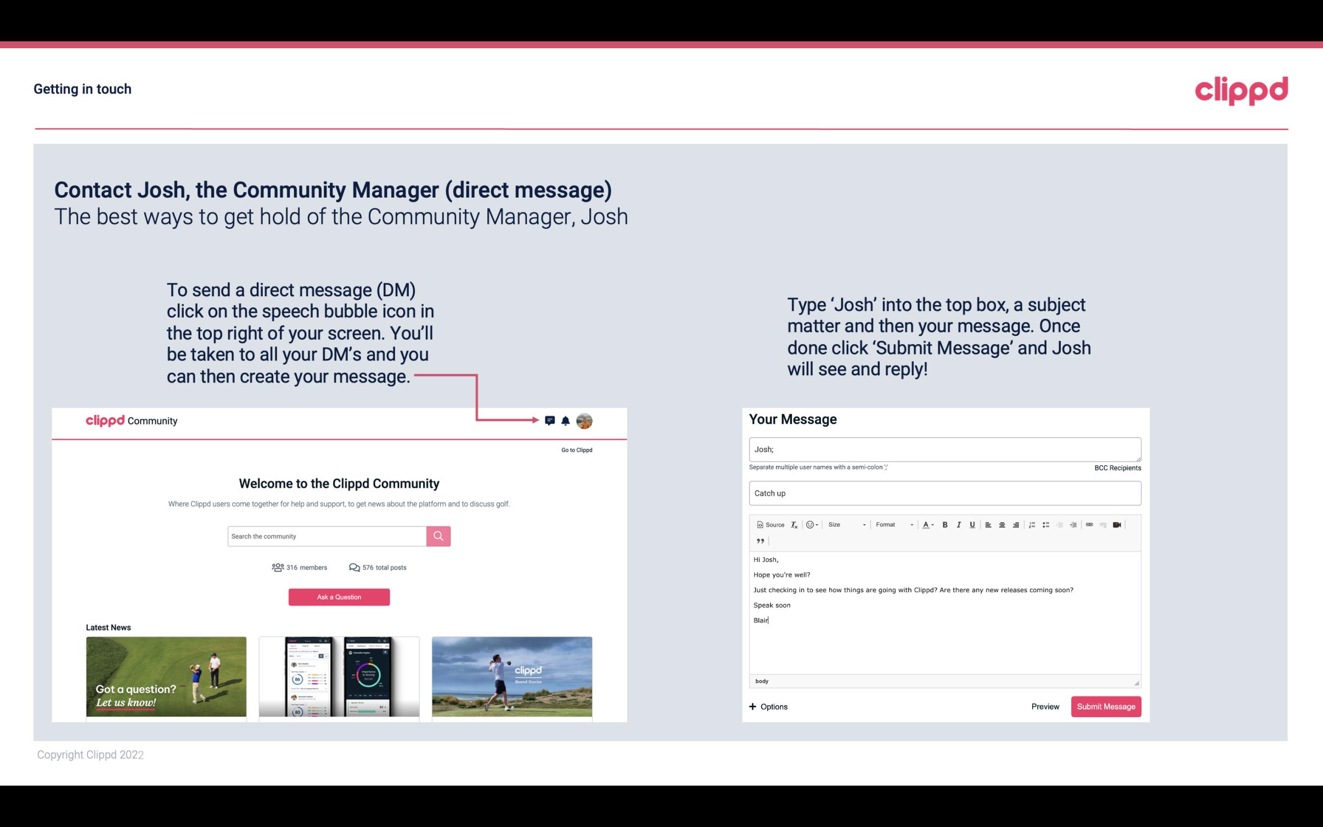Viewport: 1323px width, 827px height.
Task: Click the bold formatting B icon
Action: point(945,525)
